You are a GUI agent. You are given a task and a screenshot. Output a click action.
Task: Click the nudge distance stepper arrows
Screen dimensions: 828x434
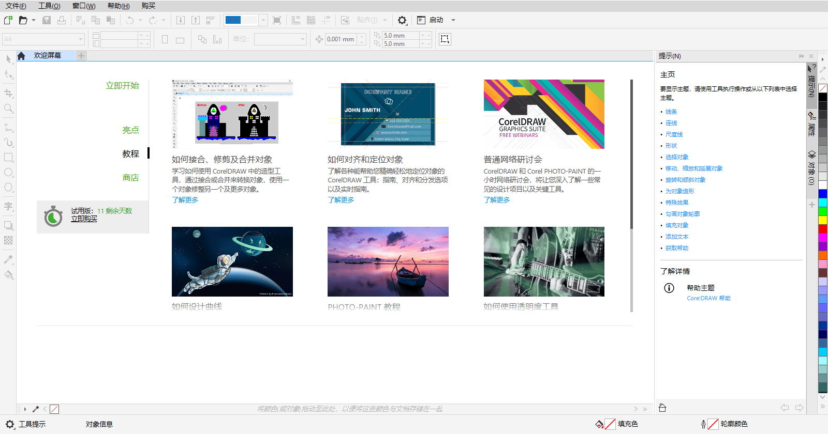tap(362, 39)
